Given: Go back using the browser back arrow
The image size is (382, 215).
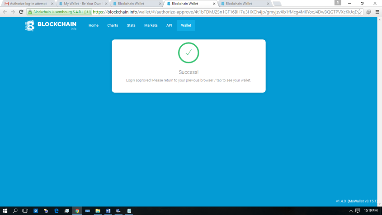Looking at the screenshot, I should 5,12.
